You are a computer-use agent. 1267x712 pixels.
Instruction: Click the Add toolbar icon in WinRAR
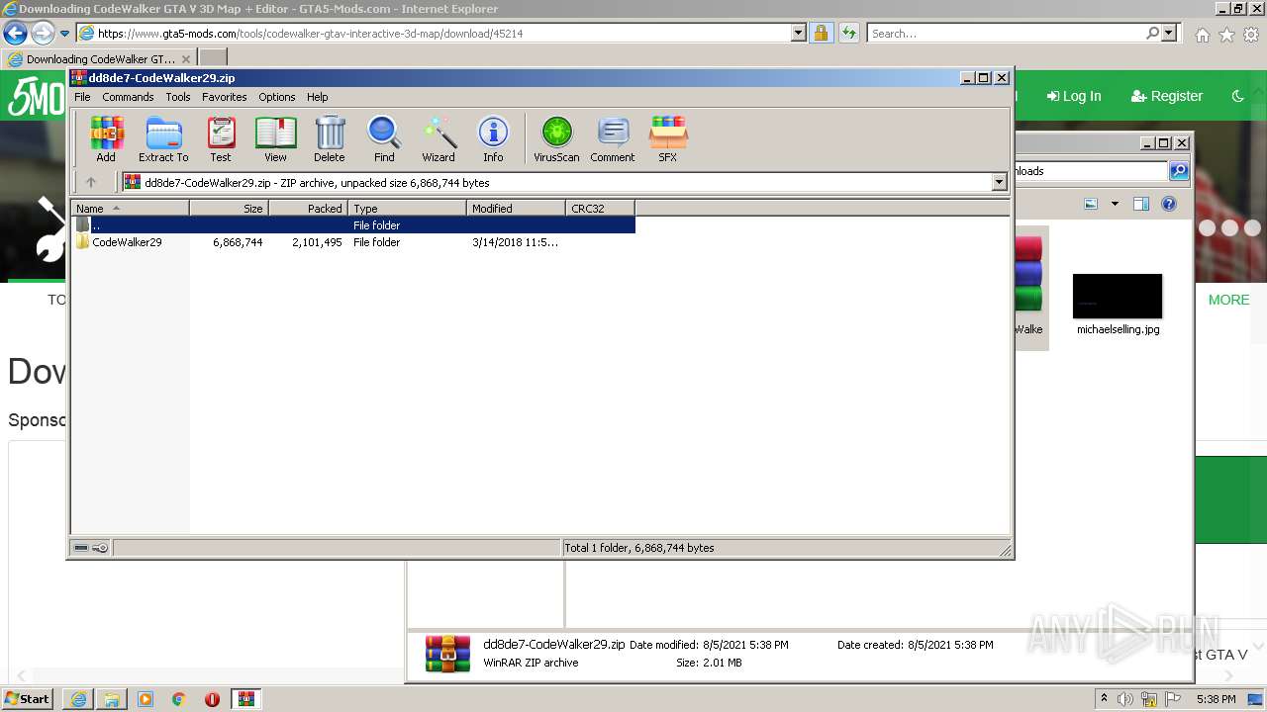pyautogui.click(x=106, y=138)
